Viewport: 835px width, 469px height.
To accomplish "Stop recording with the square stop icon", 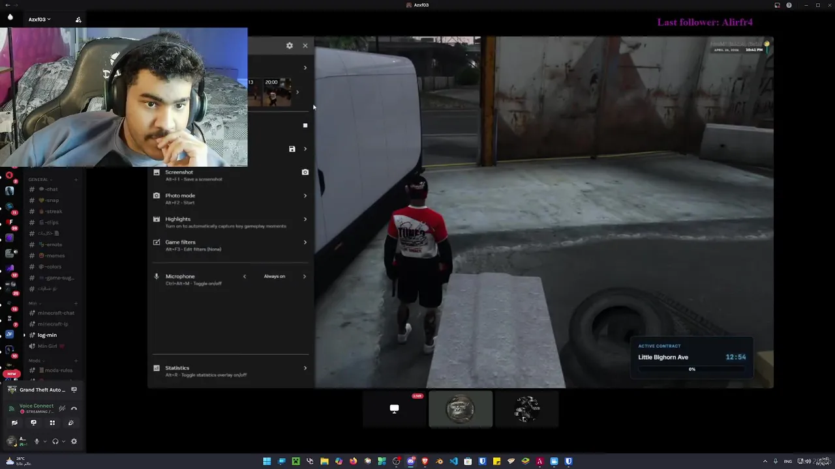I will [305, 125].
